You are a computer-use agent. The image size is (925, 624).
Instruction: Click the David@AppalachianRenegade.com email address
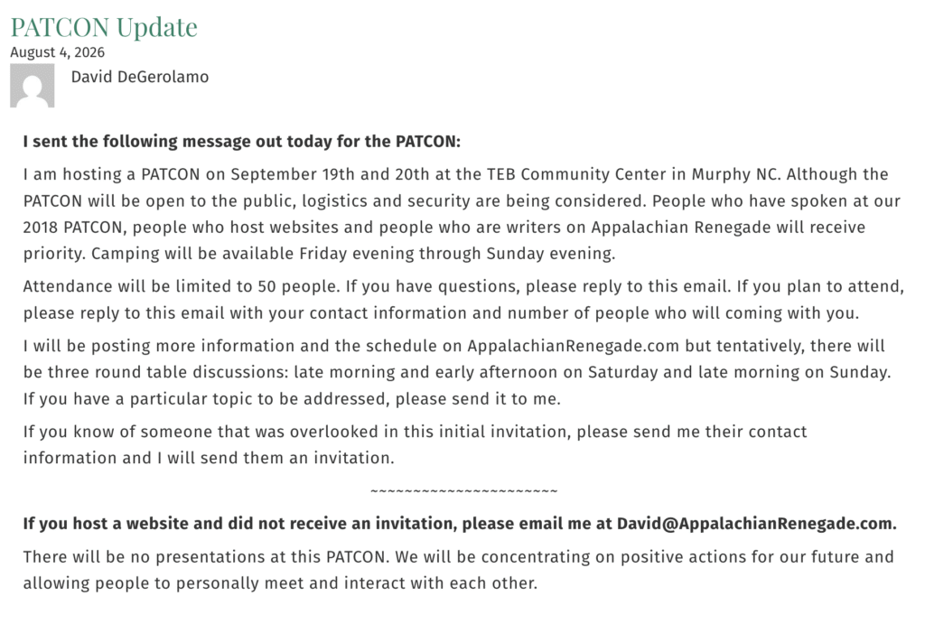(x=756, y=524)
